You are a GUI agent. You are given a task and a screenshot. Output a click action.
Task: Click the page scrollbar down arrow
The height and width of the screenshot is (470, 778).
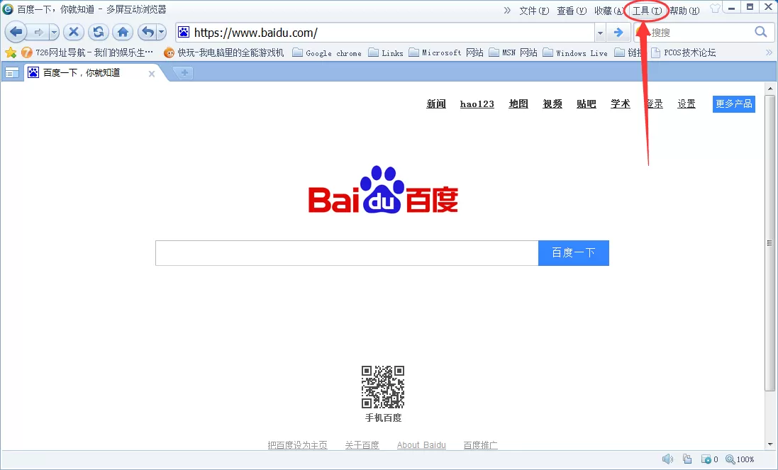click(770, 444)
